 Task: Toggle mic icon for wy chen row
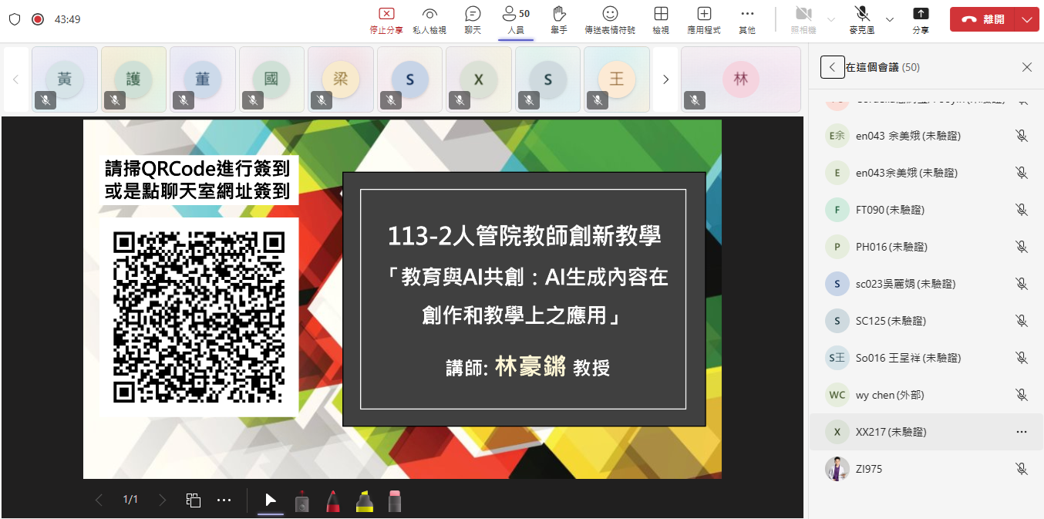1022,395
